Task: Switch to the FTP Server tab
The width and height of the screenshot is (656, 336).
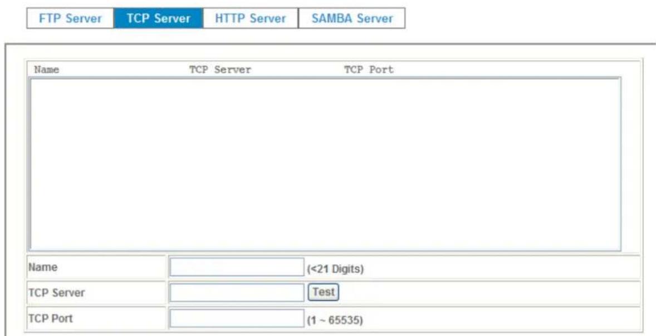Action: [x=70, y=18]
